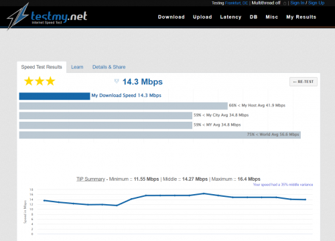The height and width of the screenshot is (241, 335).
Task: Switch to the Learn tab
Action: click(77, 67)
